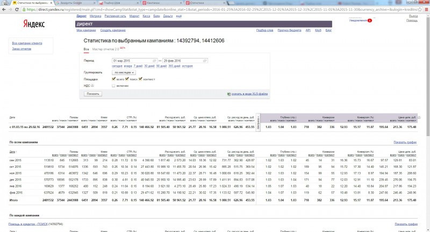Screen dimensions: 430x232
Task: Open calendar picker for start date
Action: 154,61
